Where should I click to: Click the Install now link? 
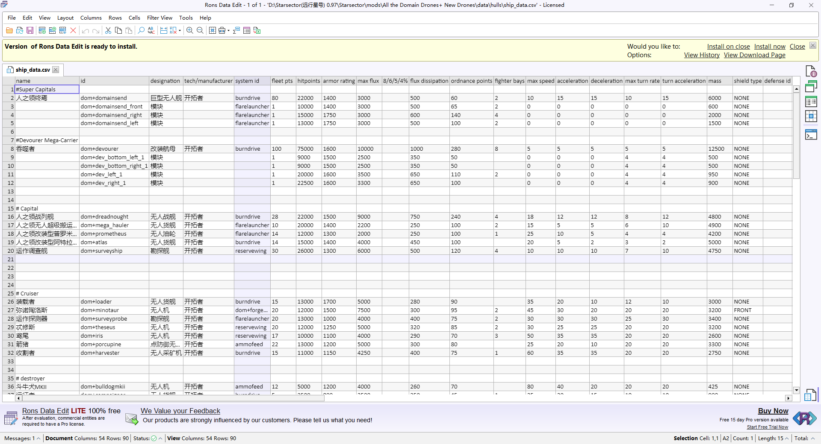point(769,47)
